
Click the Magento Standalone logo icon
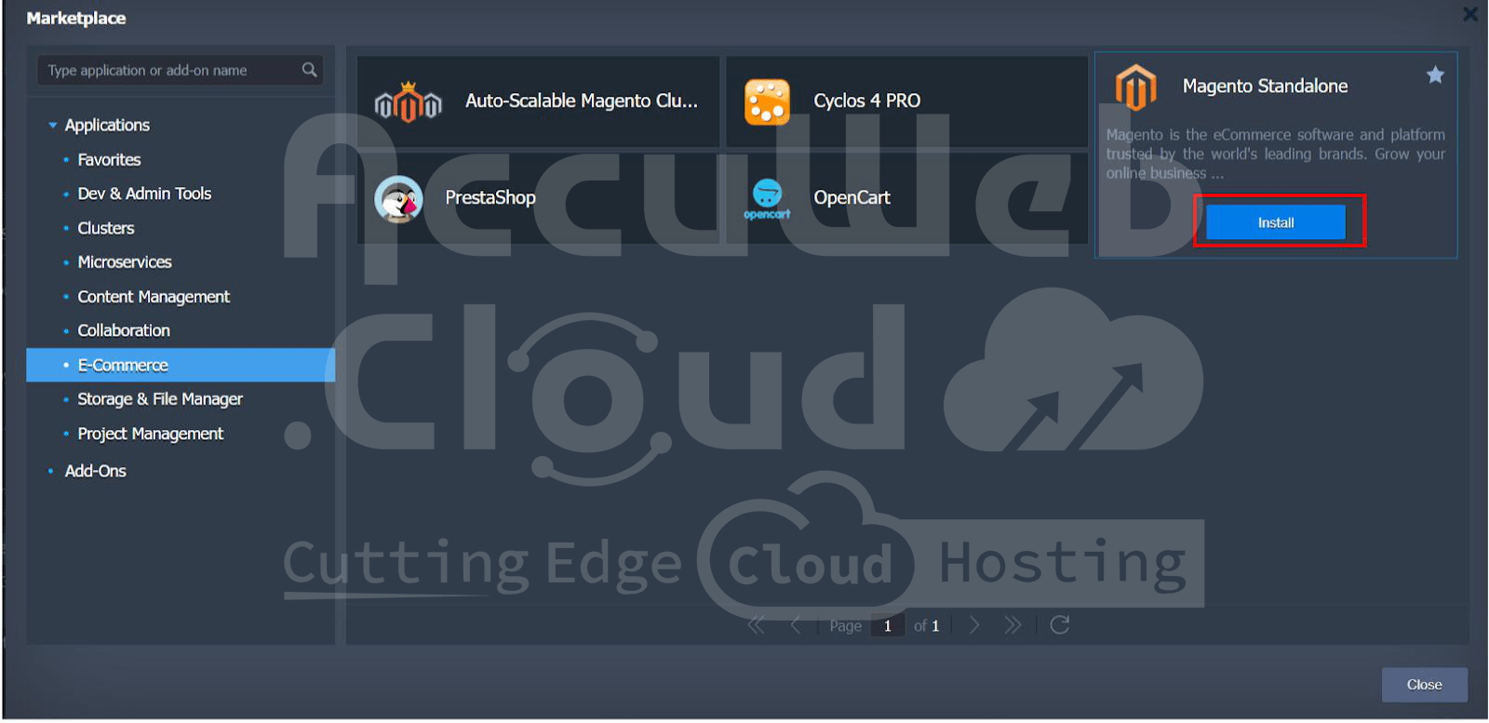coord(1135,87)
